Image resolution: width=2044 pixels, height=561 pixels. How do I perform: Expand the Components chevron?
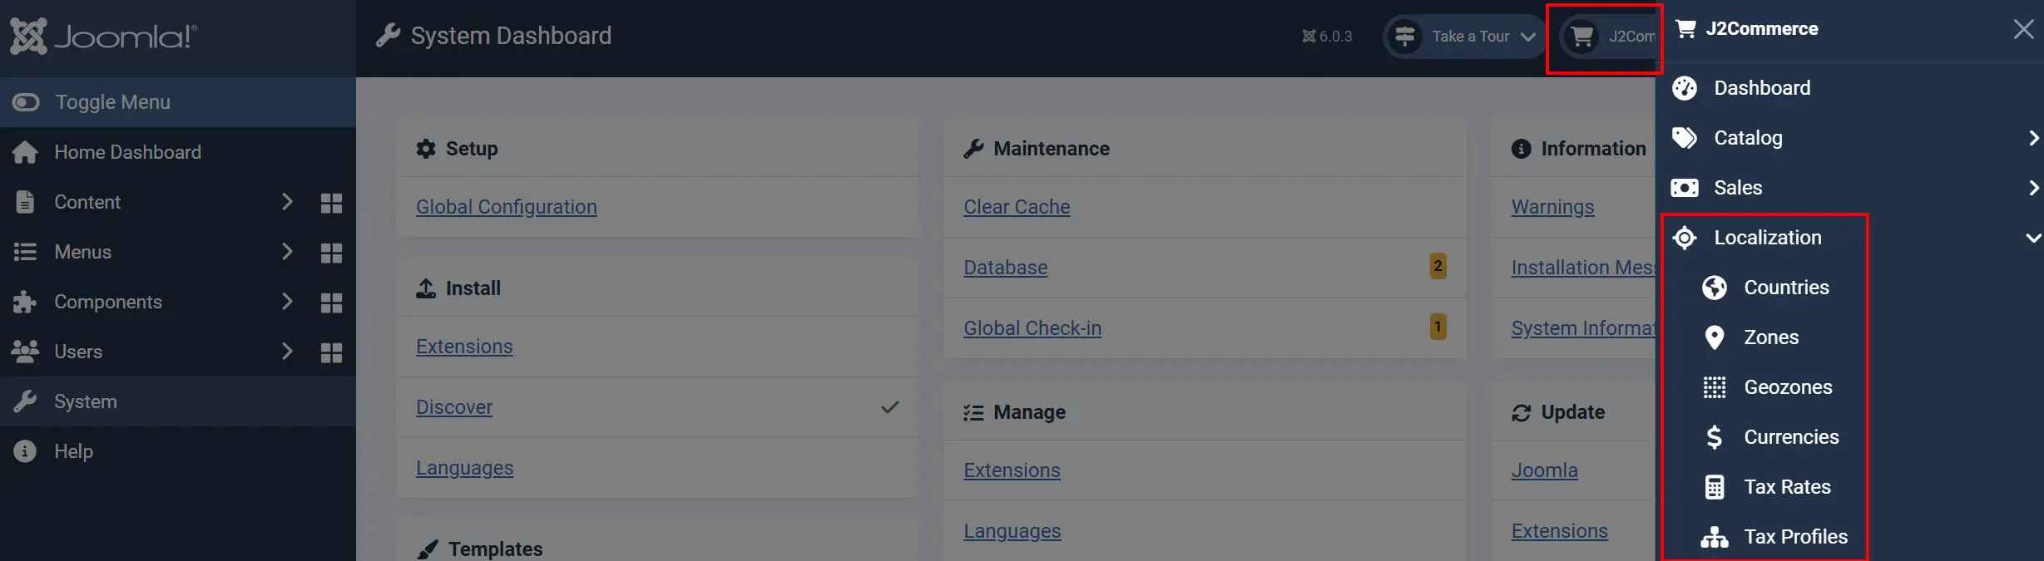tap(287, 302)
